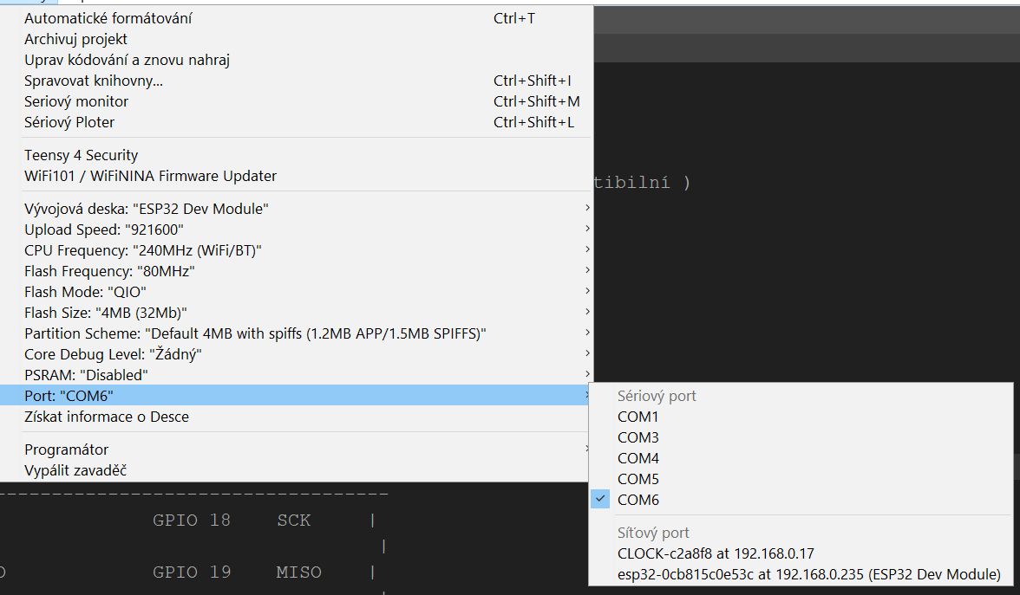
Task: Select COM5 serial port
Action: pyautogui.click(x=638, y=479)
